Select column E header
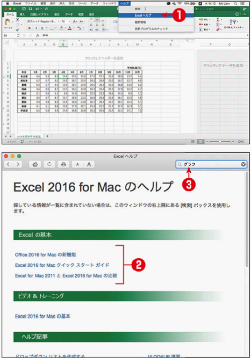This screenshot has height=358, width=251. point(63,45)
